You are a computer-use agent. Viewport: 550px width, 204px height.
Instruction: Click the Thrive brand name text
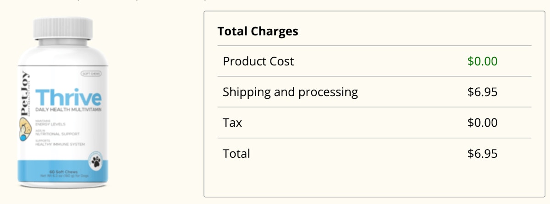pyautogui.click(x=68, y=97)
